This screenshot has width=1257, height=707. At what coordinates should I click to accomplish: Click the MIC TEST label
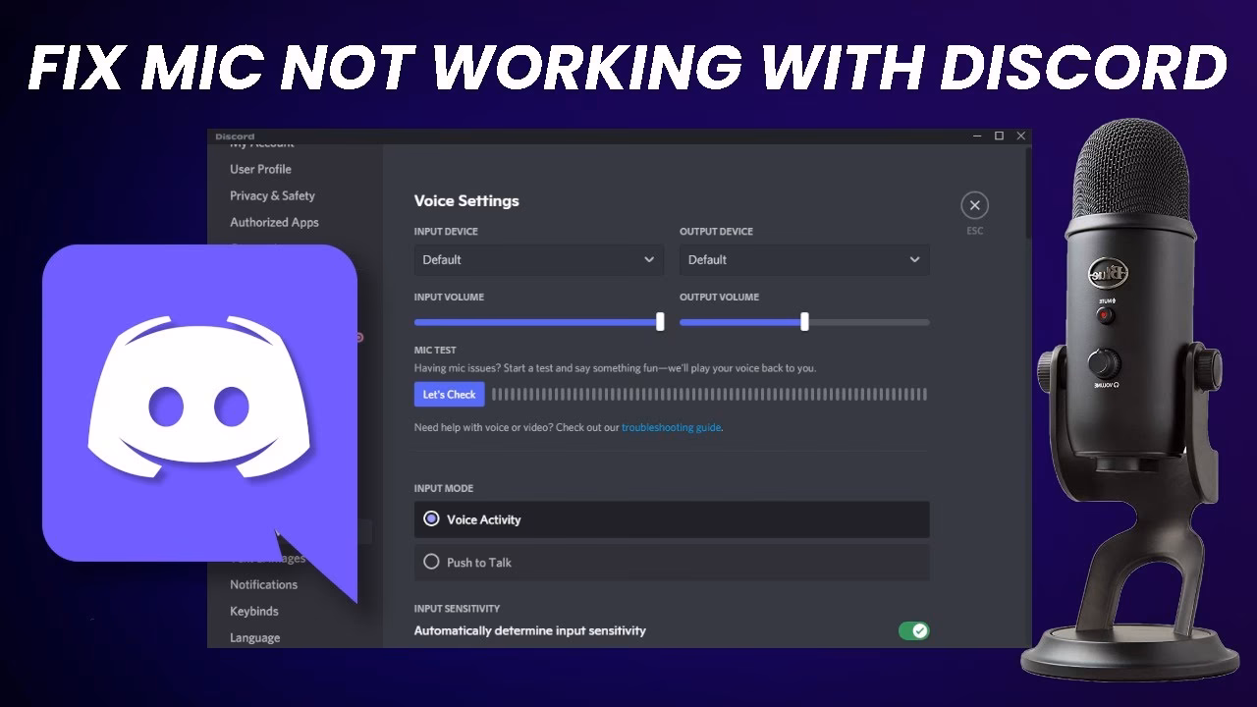pyautogui.click(x=435, y=350)
